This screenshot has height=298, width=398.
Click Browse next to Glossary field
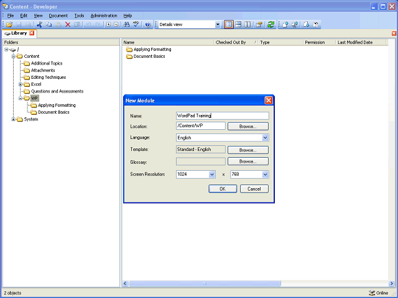[x=248, y=161]
